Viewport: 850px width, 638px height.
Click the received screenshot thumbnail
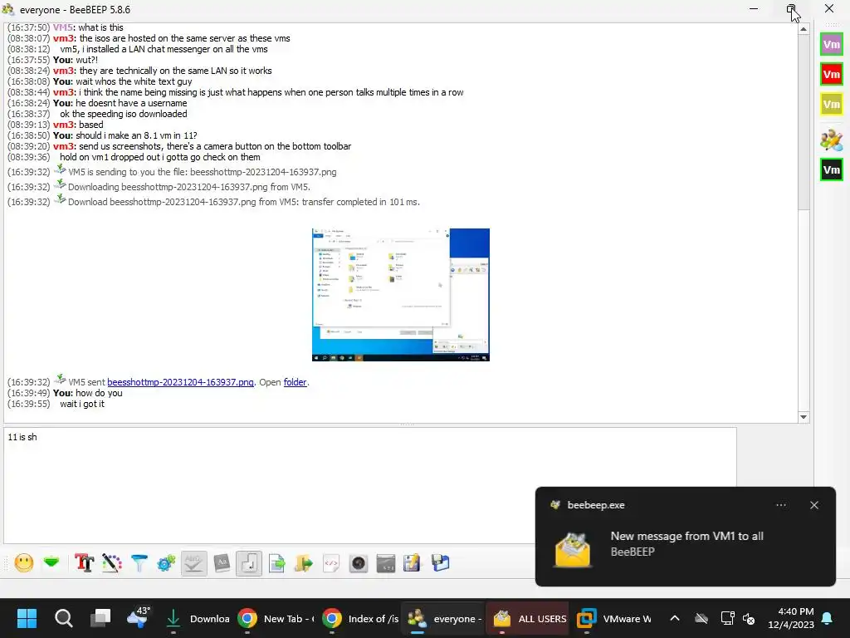click(401, 295)
